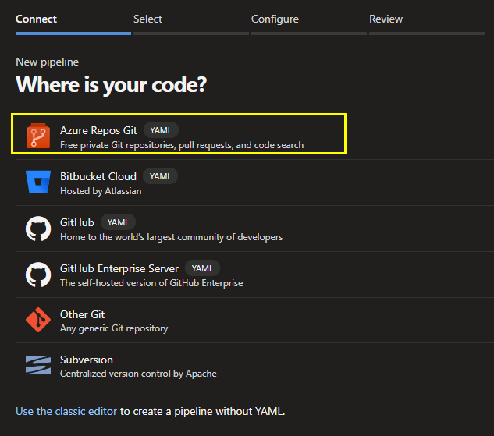Viewport: 494px width, 436px height.
Task: Choose Azure Repos Git as source
Action: (98, 130)
